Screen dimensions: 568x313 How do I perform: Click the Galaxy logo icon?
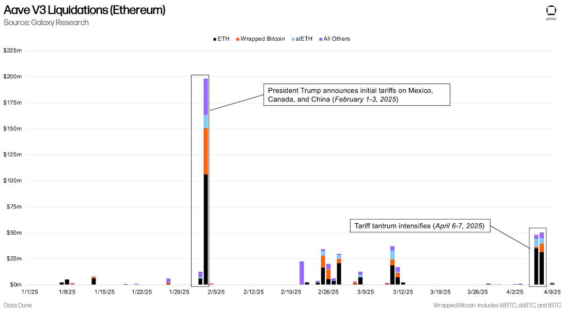551,11
